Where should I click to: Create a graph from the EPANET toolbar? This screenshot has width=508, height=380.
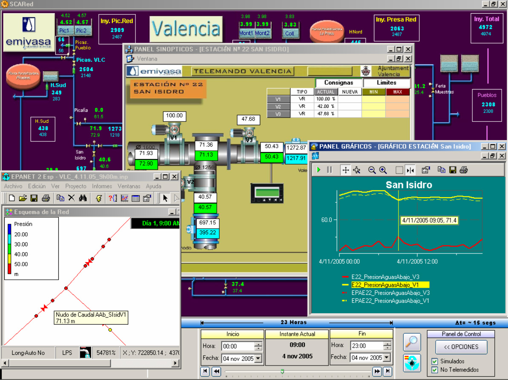click(x=124, y=198)
